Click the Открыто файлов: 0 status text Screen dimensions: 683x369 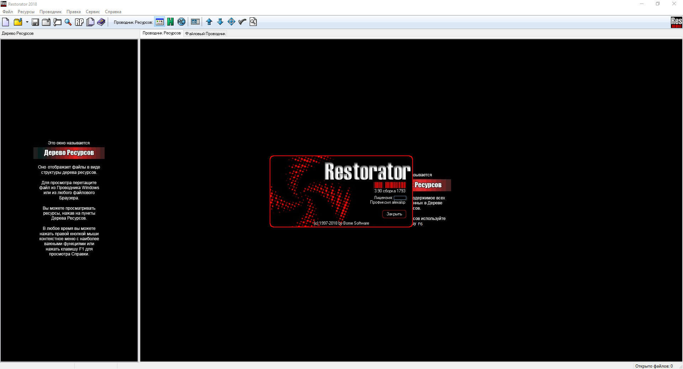(654, 366)
